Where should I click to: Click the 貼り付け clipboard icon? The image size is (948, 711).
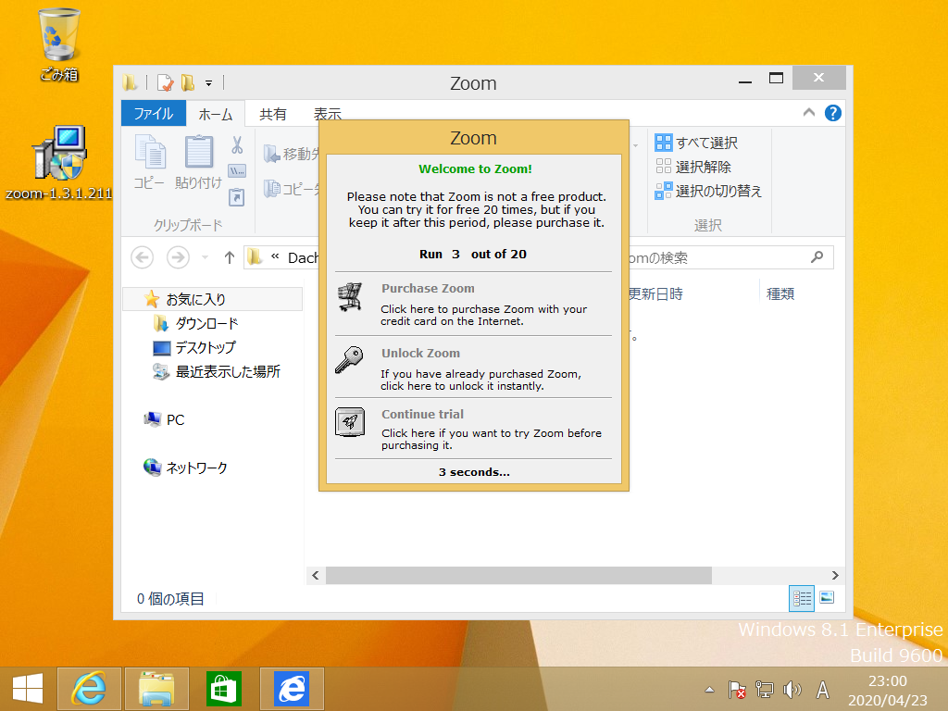[198, 162]
